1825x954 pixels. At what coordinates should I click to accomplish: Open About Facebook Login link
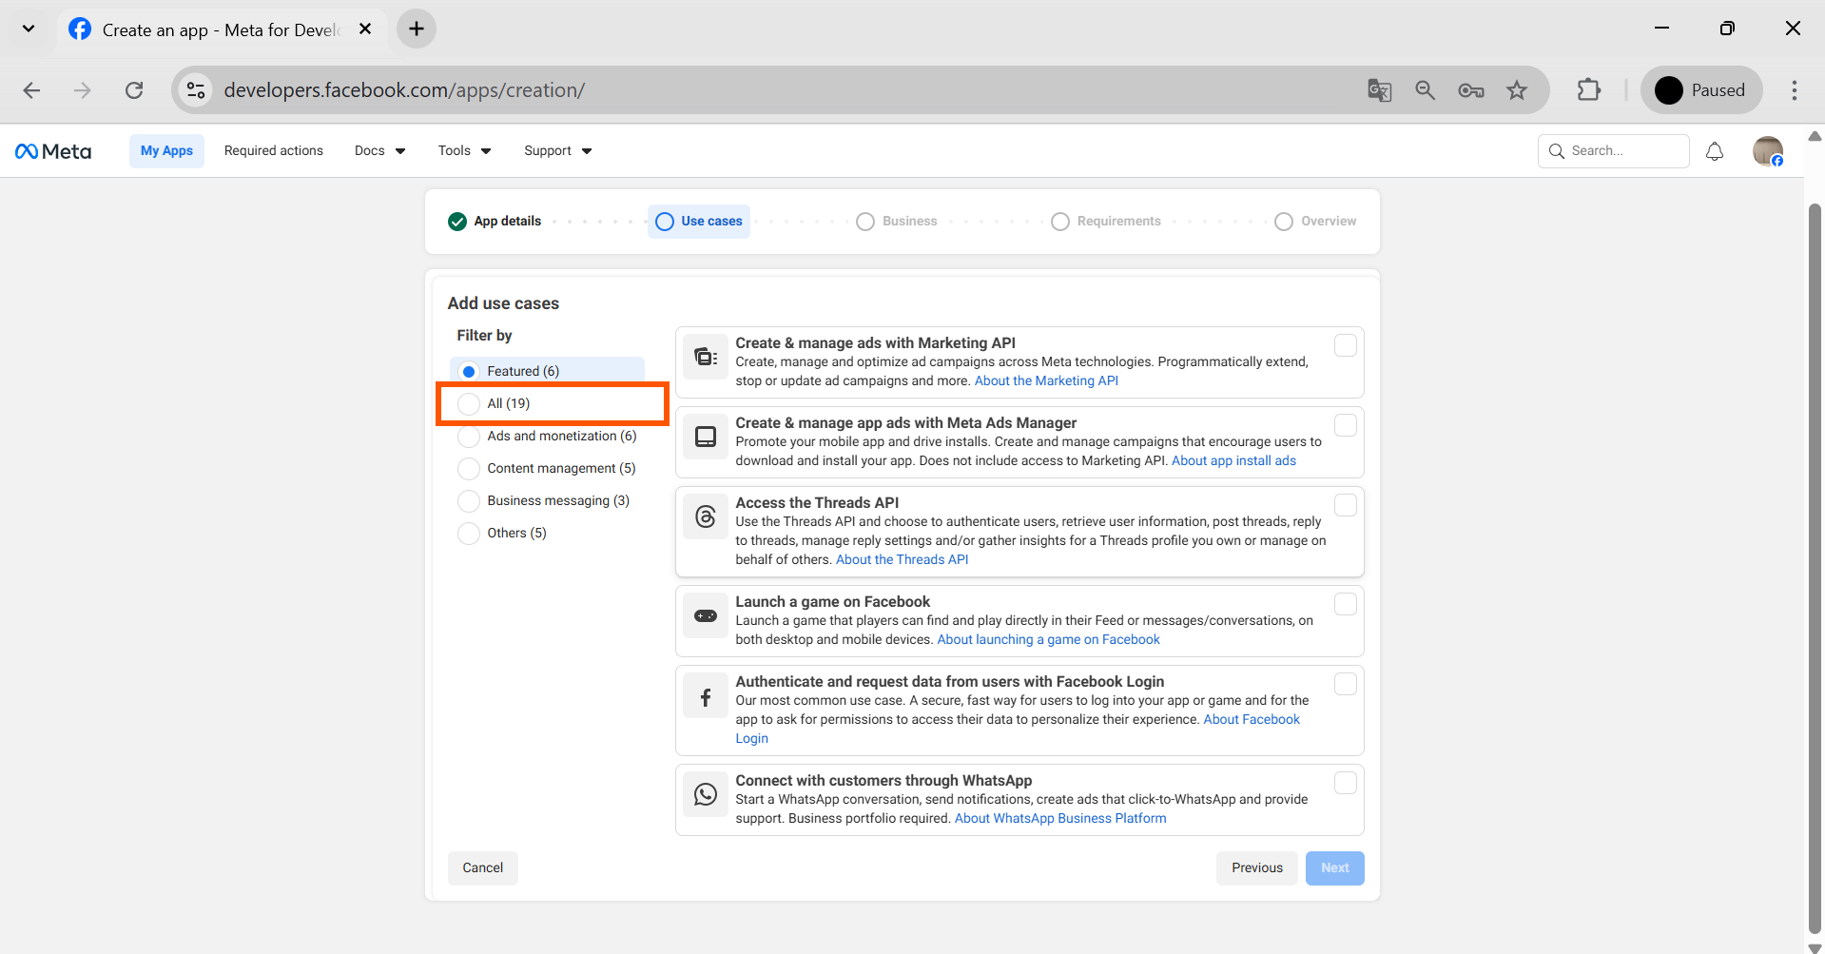[x=1252, y=720]
